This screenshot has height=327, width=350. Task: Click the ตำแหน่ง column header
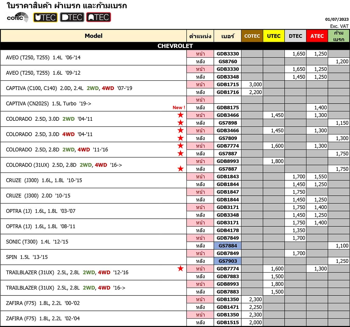tap(200, 36)
